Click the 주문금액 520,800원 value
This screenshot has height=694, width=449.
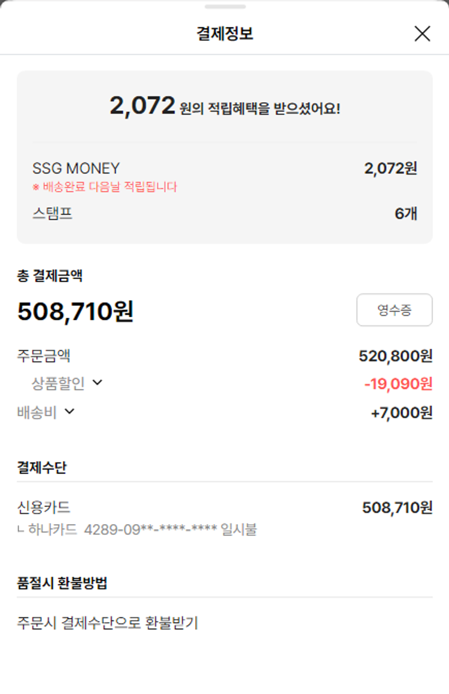395,356
